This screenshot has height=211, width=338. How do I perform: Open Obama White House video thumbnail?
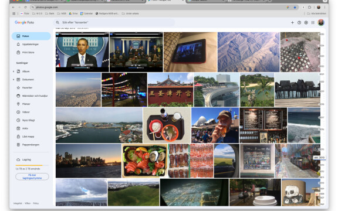(x=82, y=52)
